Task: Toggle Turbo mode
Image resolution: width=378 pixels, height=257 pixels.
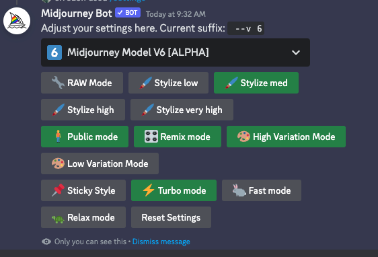Action: pos(174,190)
